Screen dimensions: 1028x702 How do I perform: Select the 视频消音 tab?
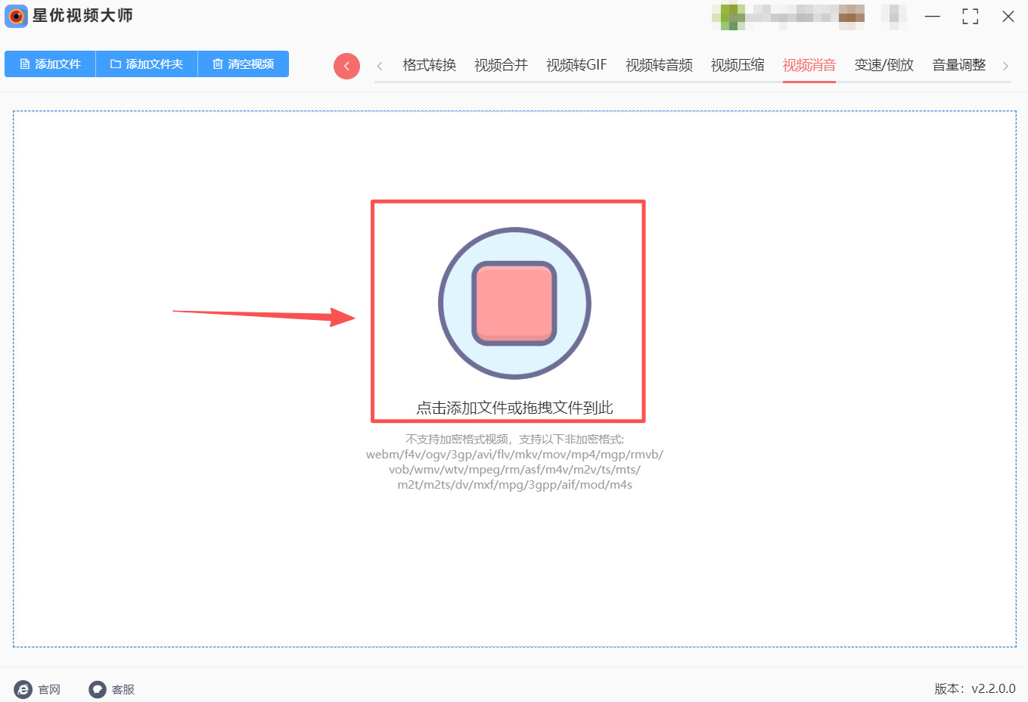809,65
